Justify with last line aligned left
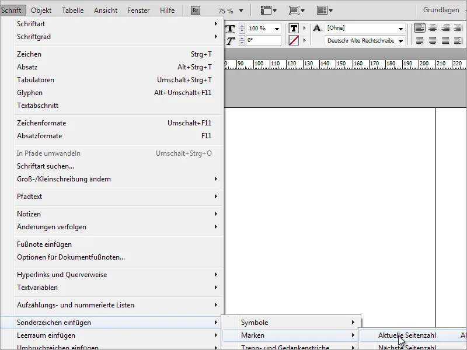 click(419, 40)
